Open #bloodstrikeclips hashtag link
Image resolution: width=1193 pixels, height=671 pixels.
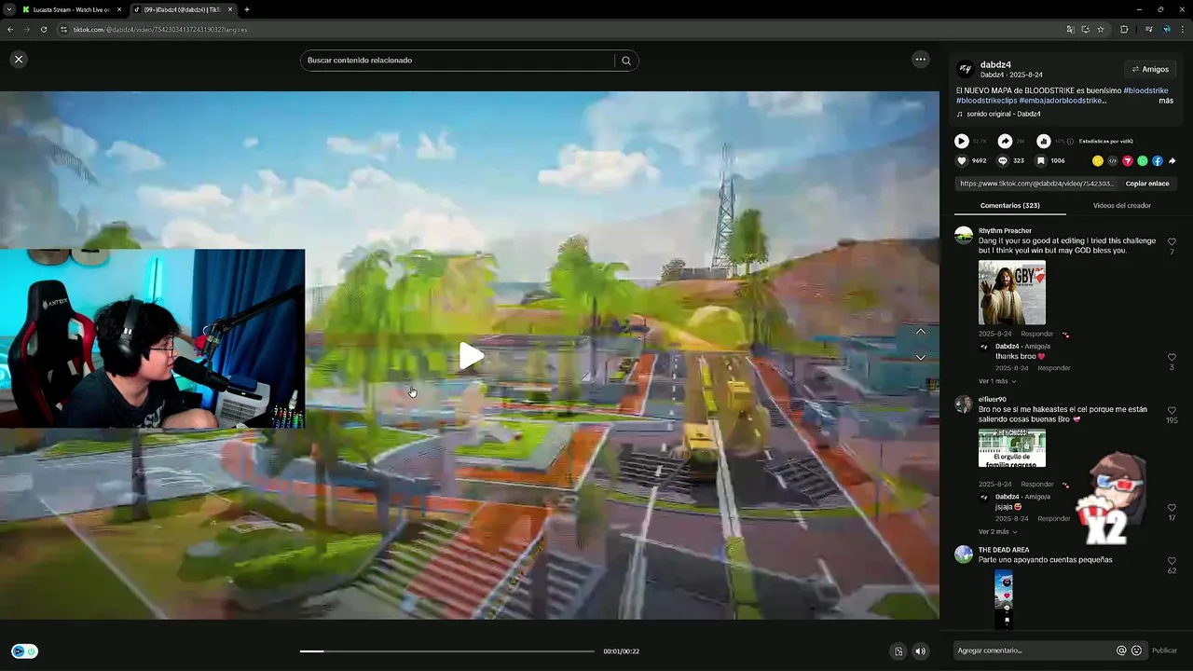pyautogui.click(x=986, y=101)
